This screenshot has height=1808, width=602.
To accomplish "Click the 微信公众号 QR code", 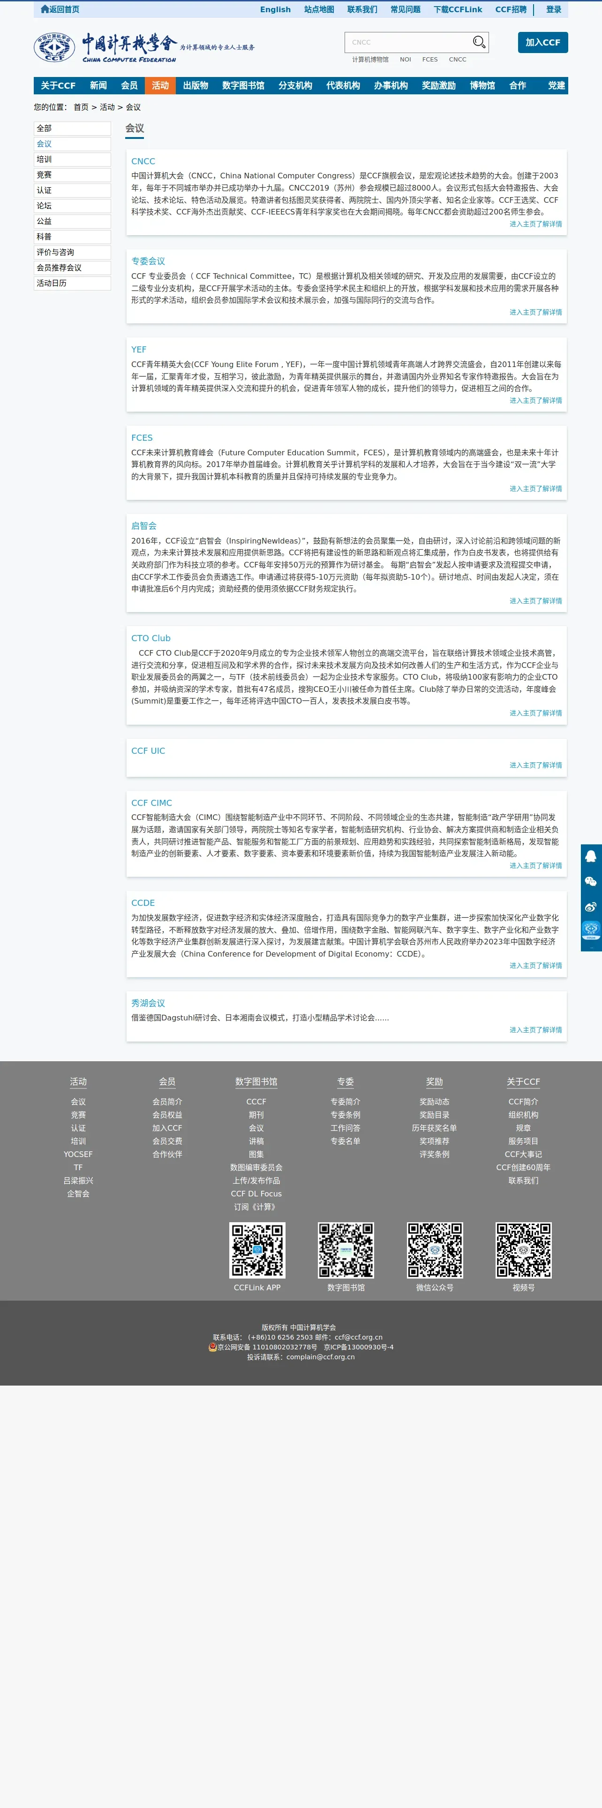I will tap(435, 1250).
